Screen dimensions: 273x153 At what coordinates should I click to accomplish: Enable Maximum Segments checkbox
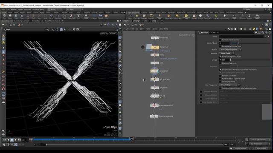coord(220,63)
